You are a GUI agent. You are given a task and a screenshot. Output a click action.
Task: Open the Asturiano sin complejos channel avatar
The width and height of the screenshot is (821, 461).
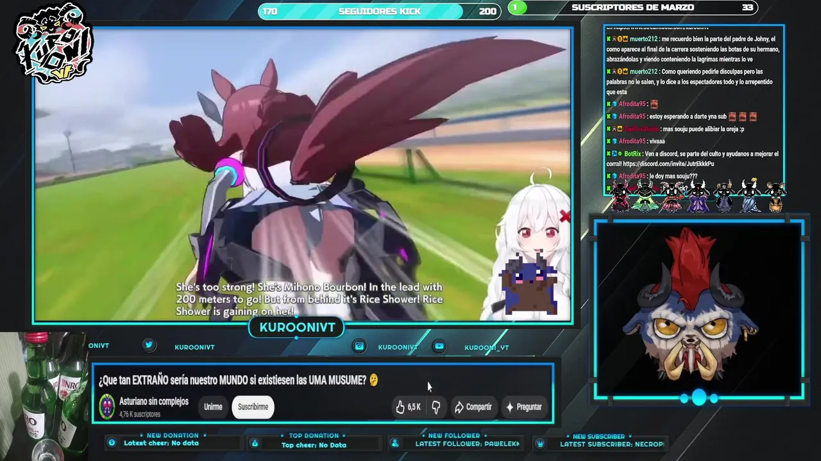click(107, 406)
